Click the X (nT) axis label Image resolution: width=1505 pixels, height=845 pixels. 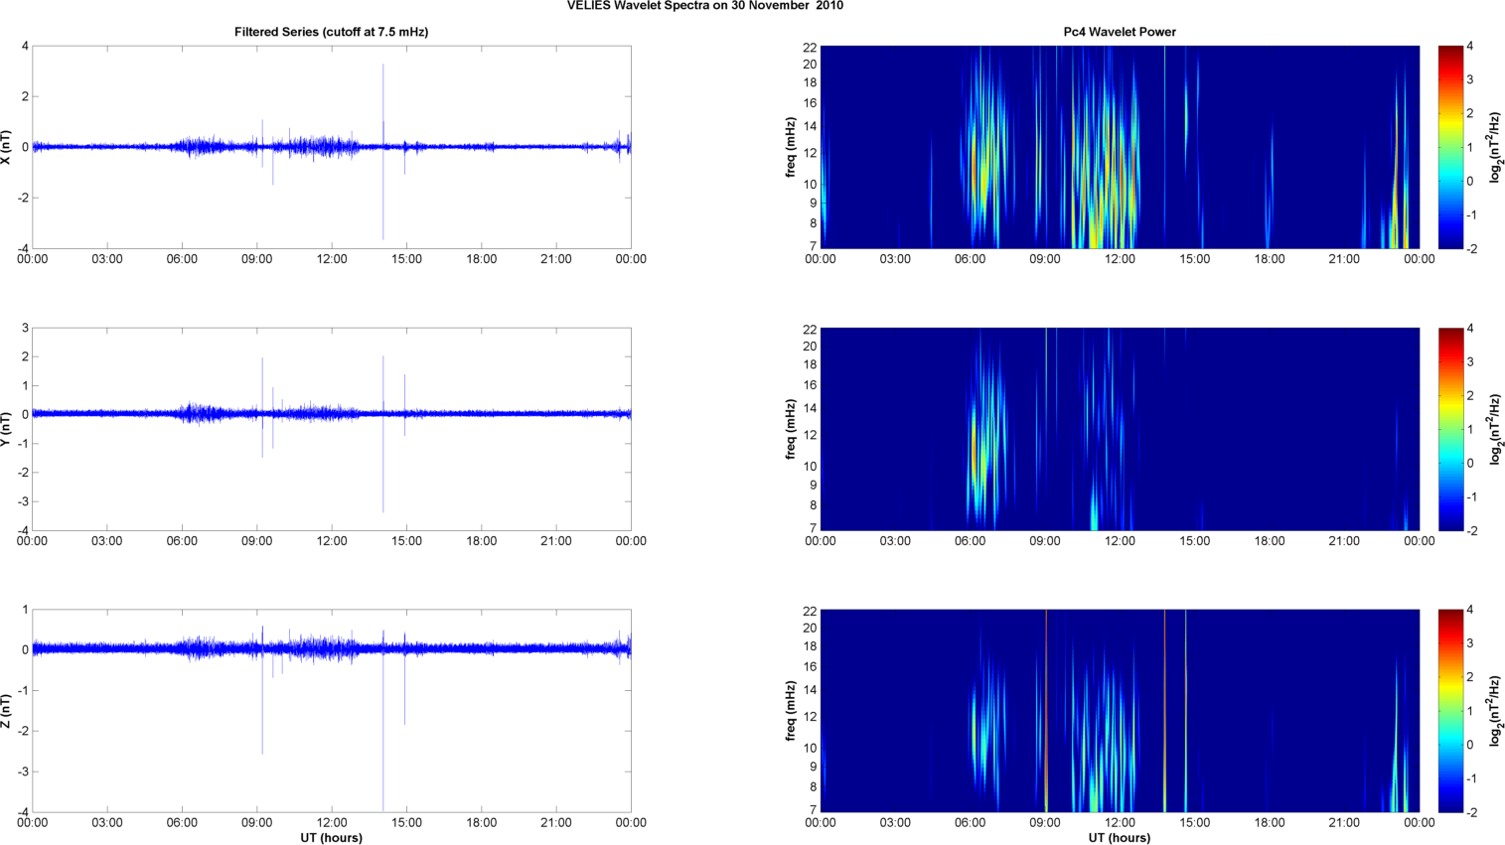click(7, 147)
